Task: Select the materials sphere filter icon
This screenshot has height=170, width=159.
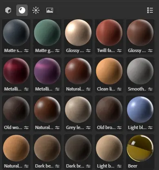Action: coord(22,10)
